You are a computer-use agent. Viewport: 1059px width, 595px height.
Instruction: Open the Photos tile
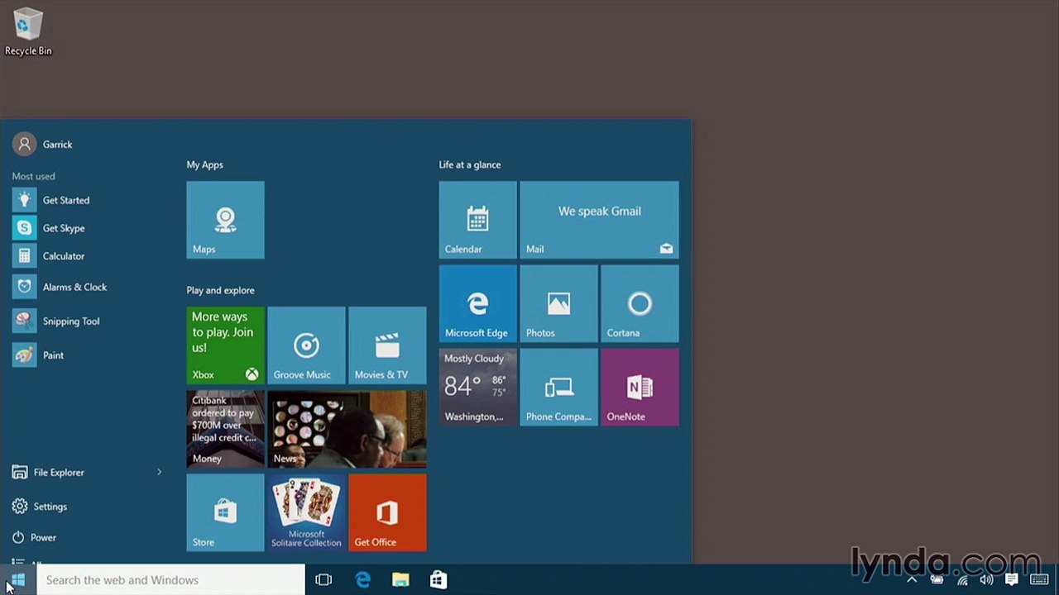(558, 303)
